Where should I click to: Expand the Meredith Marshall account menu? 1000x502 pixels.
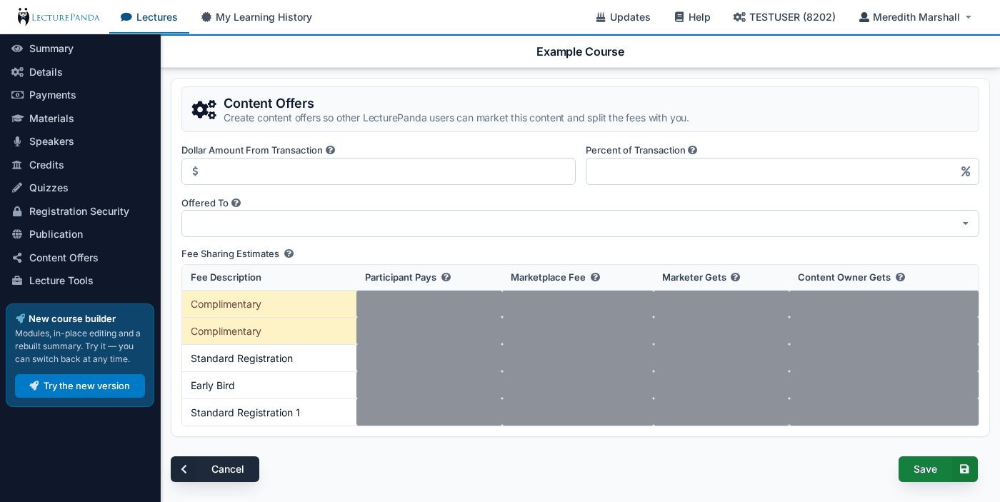(x=916, y=17)
